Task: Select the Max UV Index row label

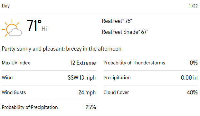Action: tap(16, 63)
